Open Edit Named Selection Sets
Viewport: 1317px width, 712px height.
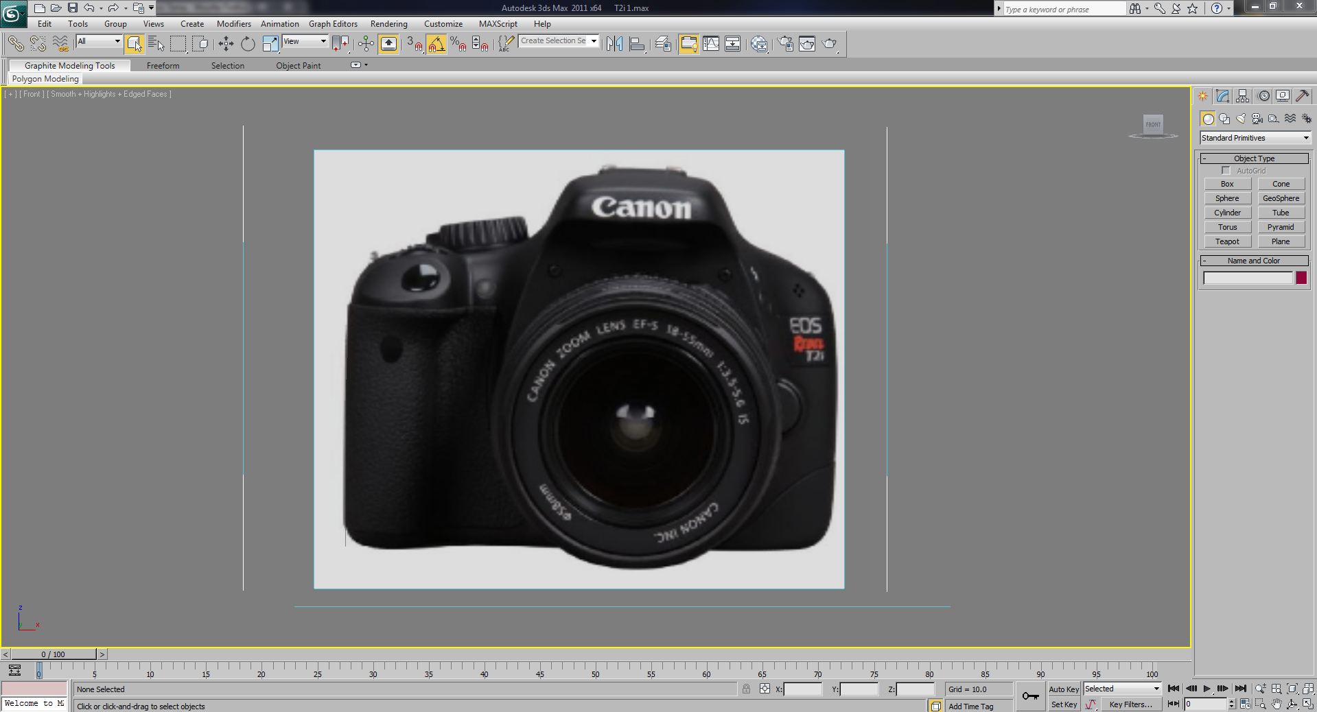point(506,44)
